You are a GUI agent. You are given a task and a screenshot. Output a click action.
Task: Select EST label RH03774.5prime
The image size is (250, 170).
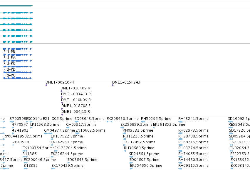(193, 148)
